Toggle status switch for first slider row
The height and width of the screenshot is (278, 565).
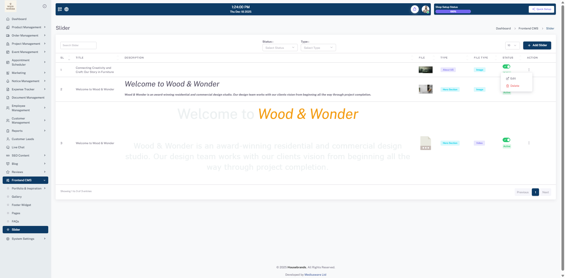tap(506, 66)
